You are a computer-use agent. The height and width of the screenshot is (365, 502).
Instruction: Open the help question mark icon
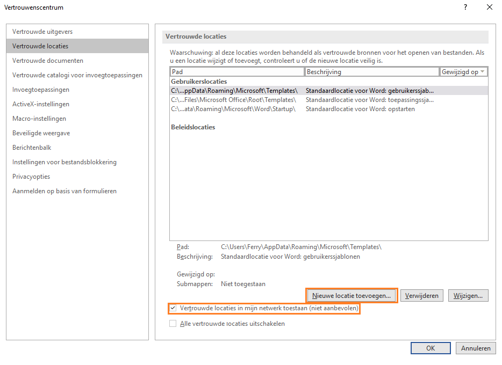pyautogui.click(x=465, y=7)
